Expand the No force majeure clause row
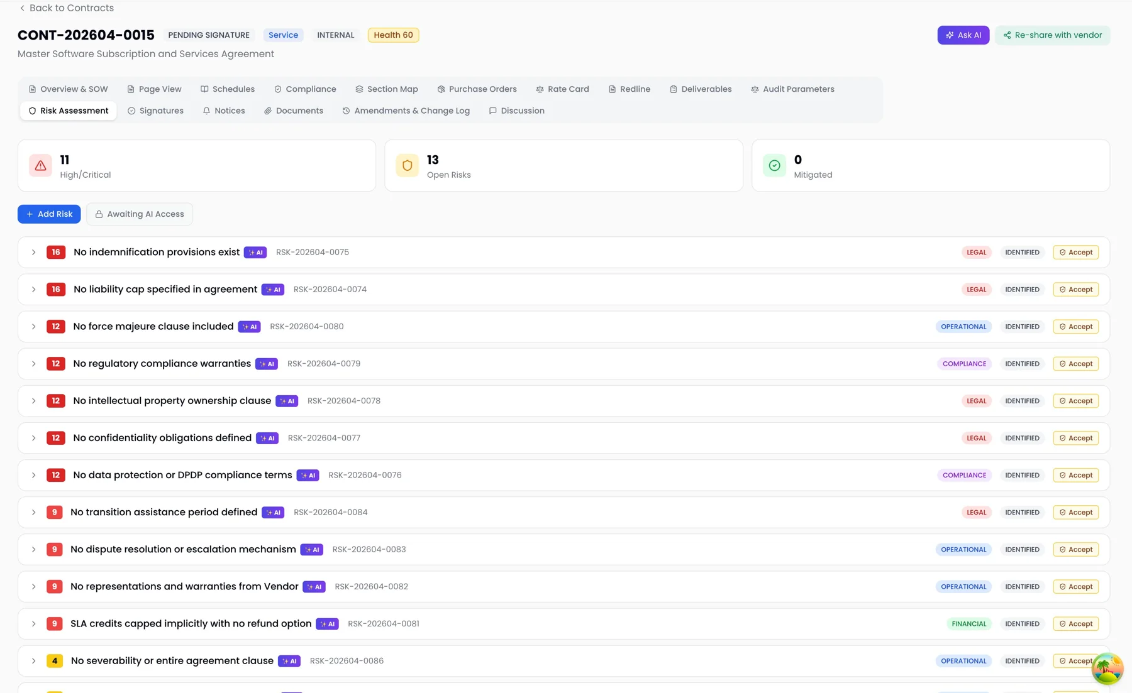Image resolution: width=1132 pixels, height=693 pixels. (x=33, y=327)
